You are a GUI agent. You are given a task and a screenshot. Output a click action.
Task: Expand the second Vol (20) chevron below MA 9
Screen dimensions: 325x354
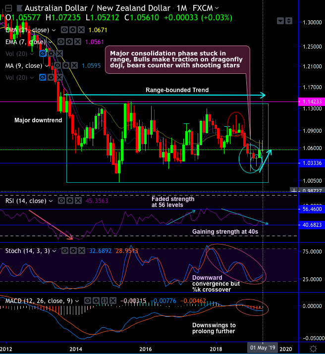[32, 78]
